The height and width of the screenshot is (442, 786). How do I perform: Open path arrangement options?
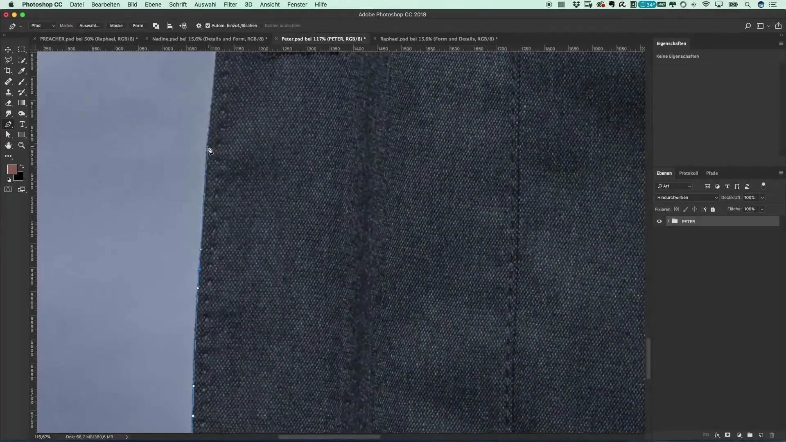pyautogui.click(x=183, y=26)
